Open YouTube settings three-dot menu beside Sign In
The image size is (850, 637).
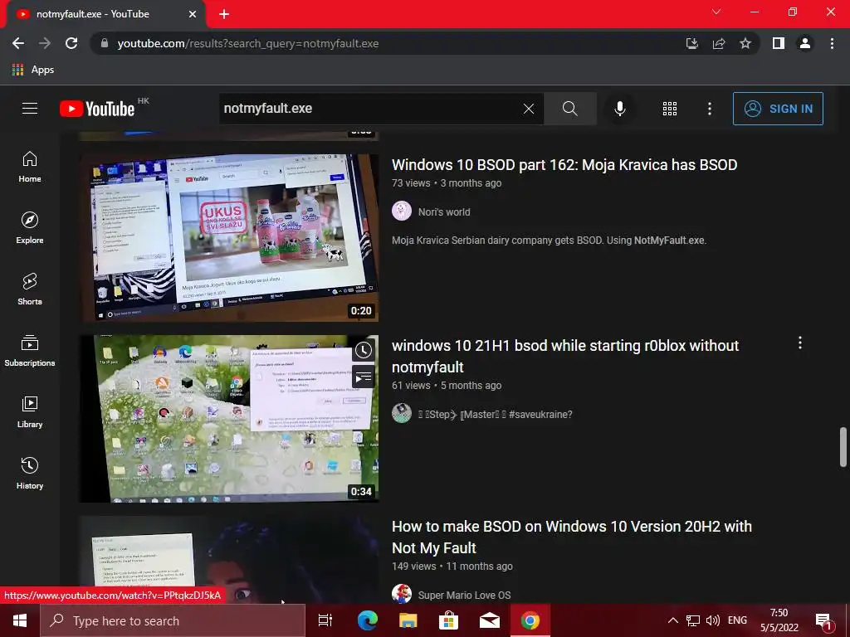click(x=709, y=109)
